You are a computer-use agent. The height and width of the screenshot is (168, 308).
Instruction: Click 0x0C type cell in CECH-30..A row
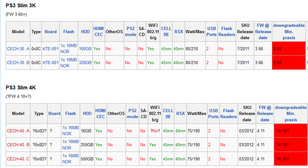[x=36, y=49]
